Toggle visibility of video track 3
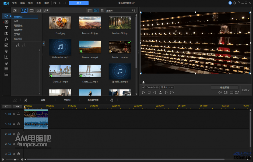The image size is (253, 162). tap(14, 154)
